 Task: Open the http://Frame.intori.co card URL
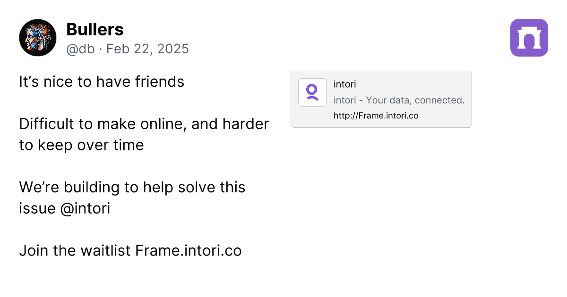(x=376, y=115)
